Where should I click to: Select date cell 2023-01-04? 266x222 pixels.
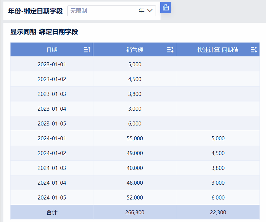52,109
